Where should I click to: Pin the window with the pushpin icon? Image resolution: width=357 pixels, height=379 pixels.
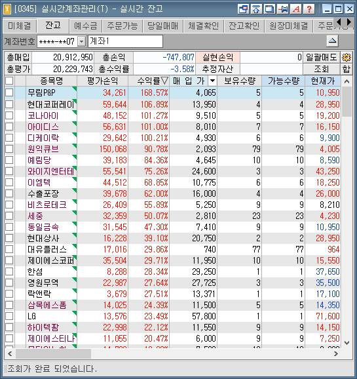click(283, 9)
